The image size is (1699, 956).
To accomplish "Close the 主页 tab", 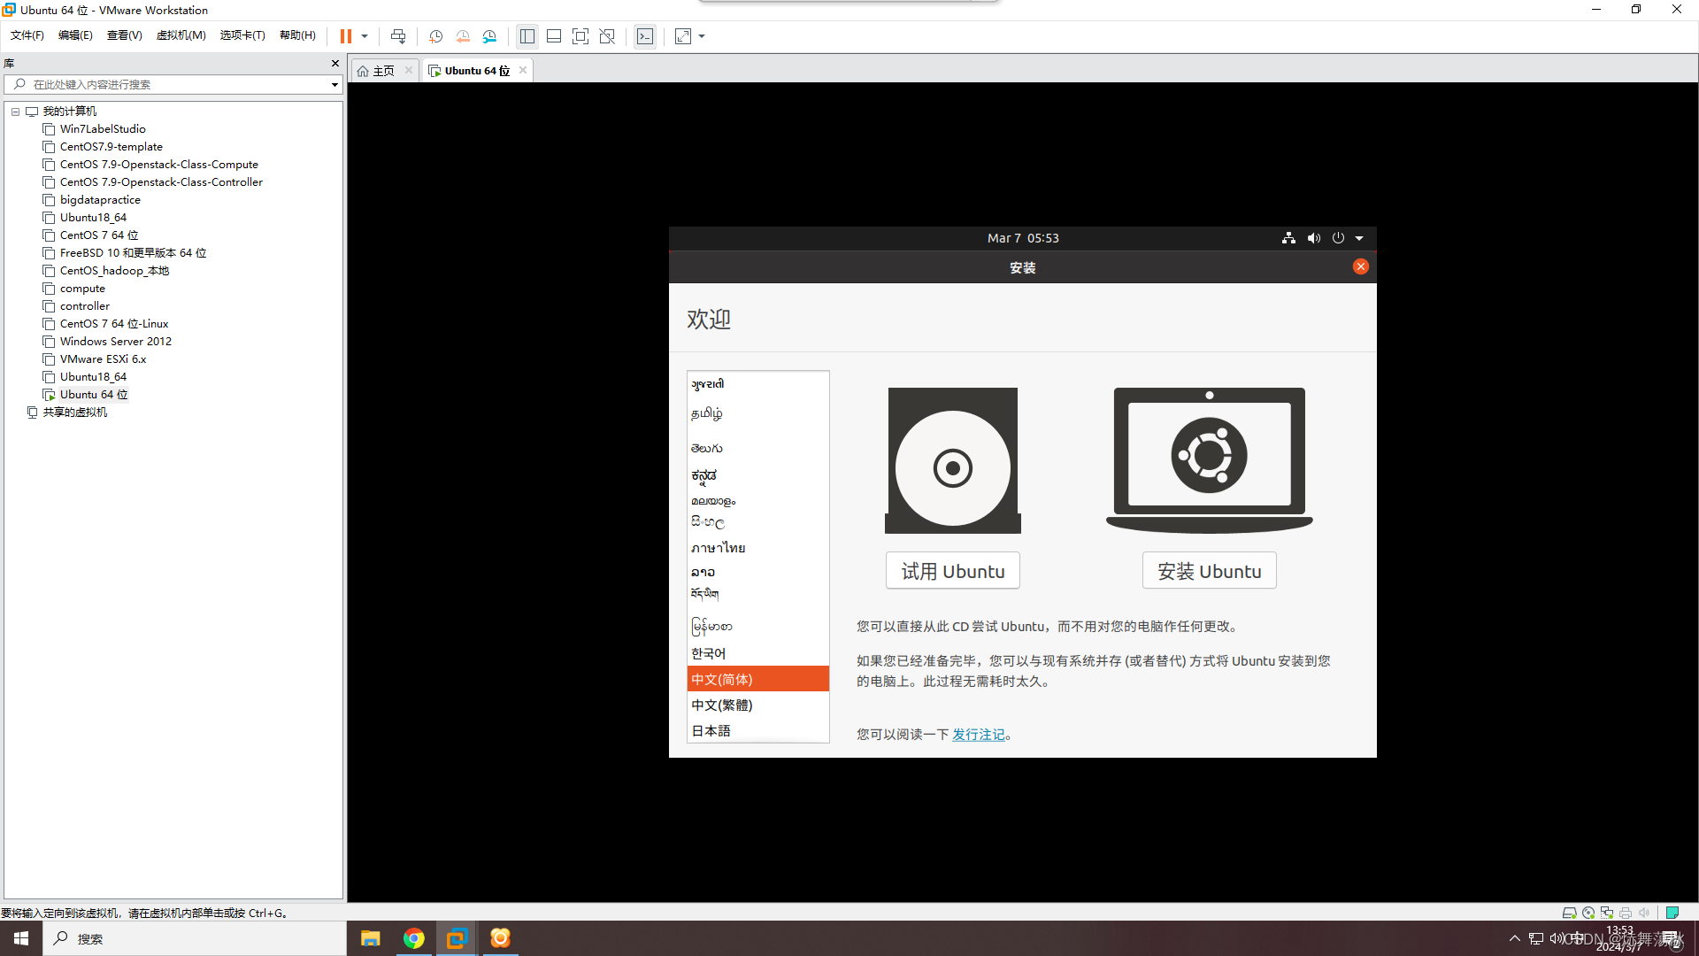I will [409, 70].
